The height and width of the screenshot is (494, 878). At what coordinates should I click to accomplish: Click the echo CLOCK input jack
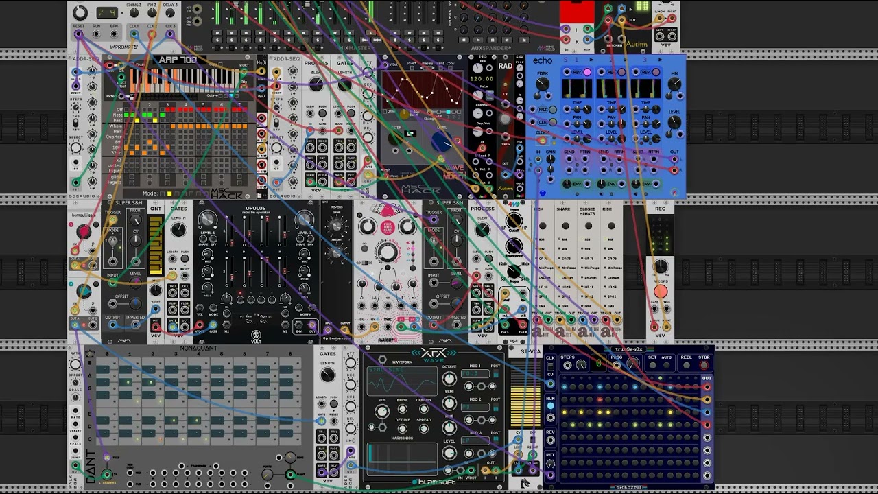[543, 140]
